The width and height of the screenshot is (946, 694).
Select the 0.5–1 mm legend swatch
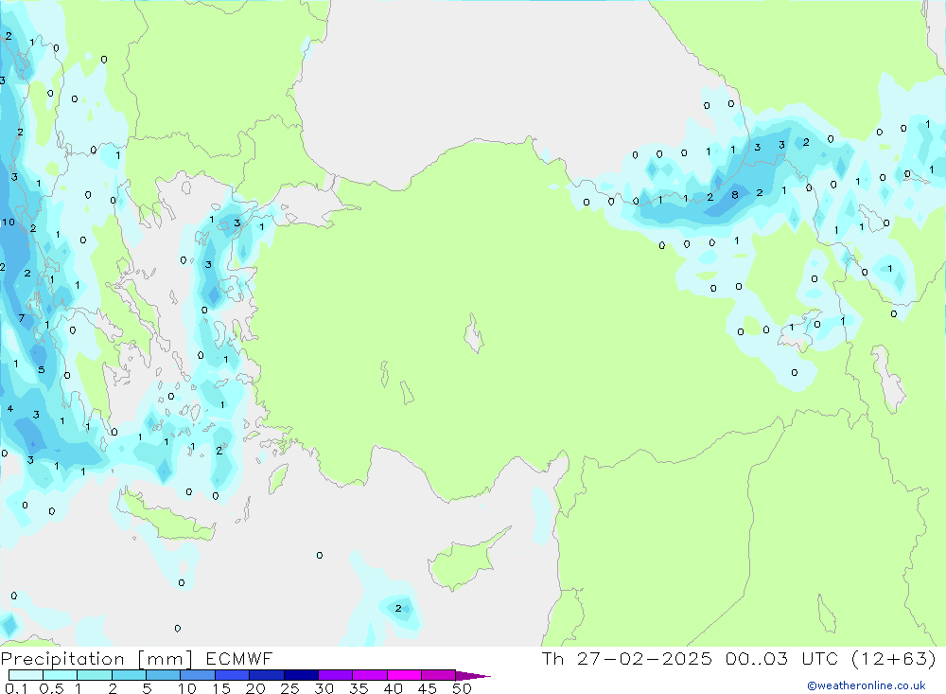(60, 675)
